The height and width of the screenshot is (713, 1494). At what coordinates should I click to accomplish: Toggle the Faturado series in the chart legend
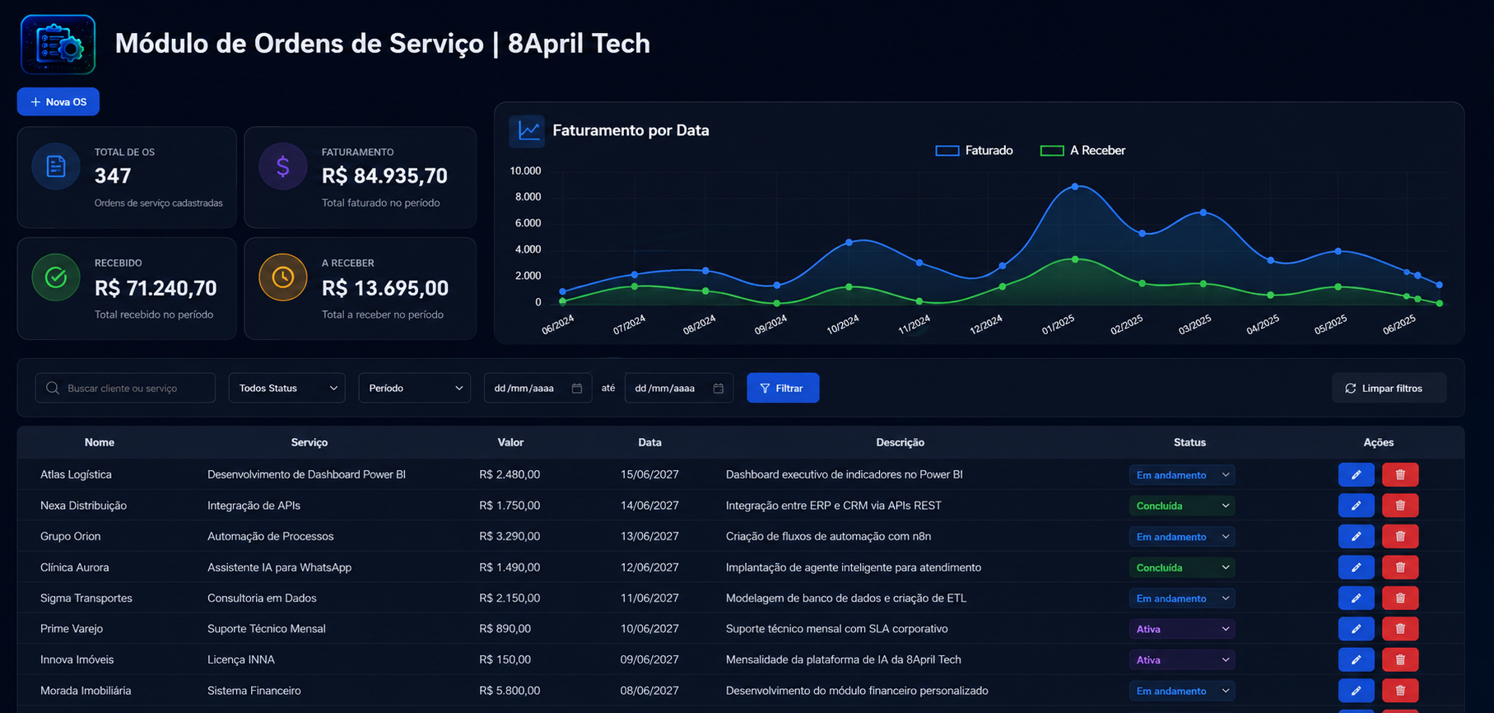click(x=974, y=151)
